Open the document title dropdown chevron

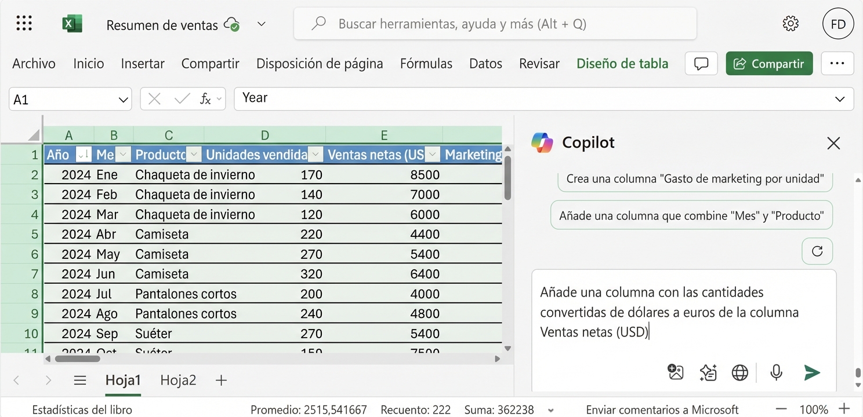point(261,24)
